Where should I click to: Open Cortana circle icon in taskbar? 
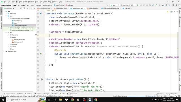click(49, 99)
